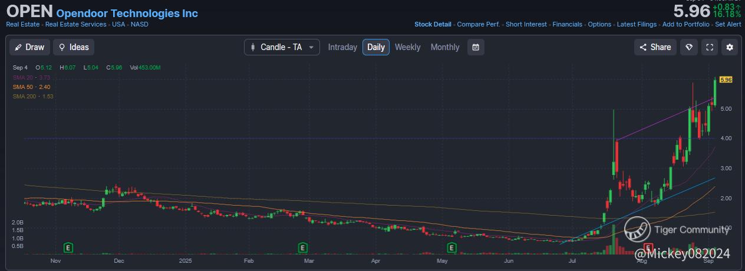745x271 pixels.
Task: Open the Opendoor Technologies Inc company link
Action: [127, 13]
